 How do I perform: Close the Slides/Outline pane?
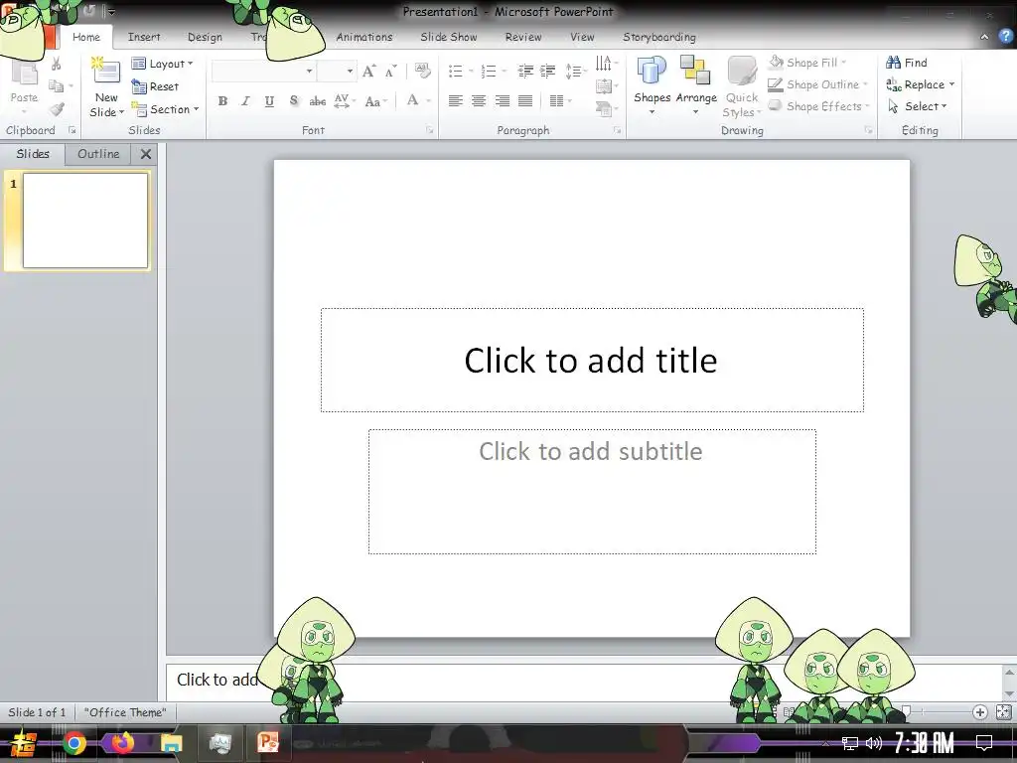pos(146,154)
